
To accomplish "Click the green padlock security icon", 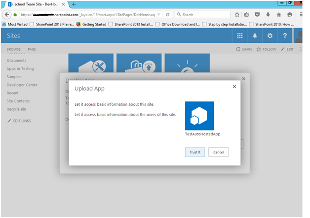I will point(15,15).
